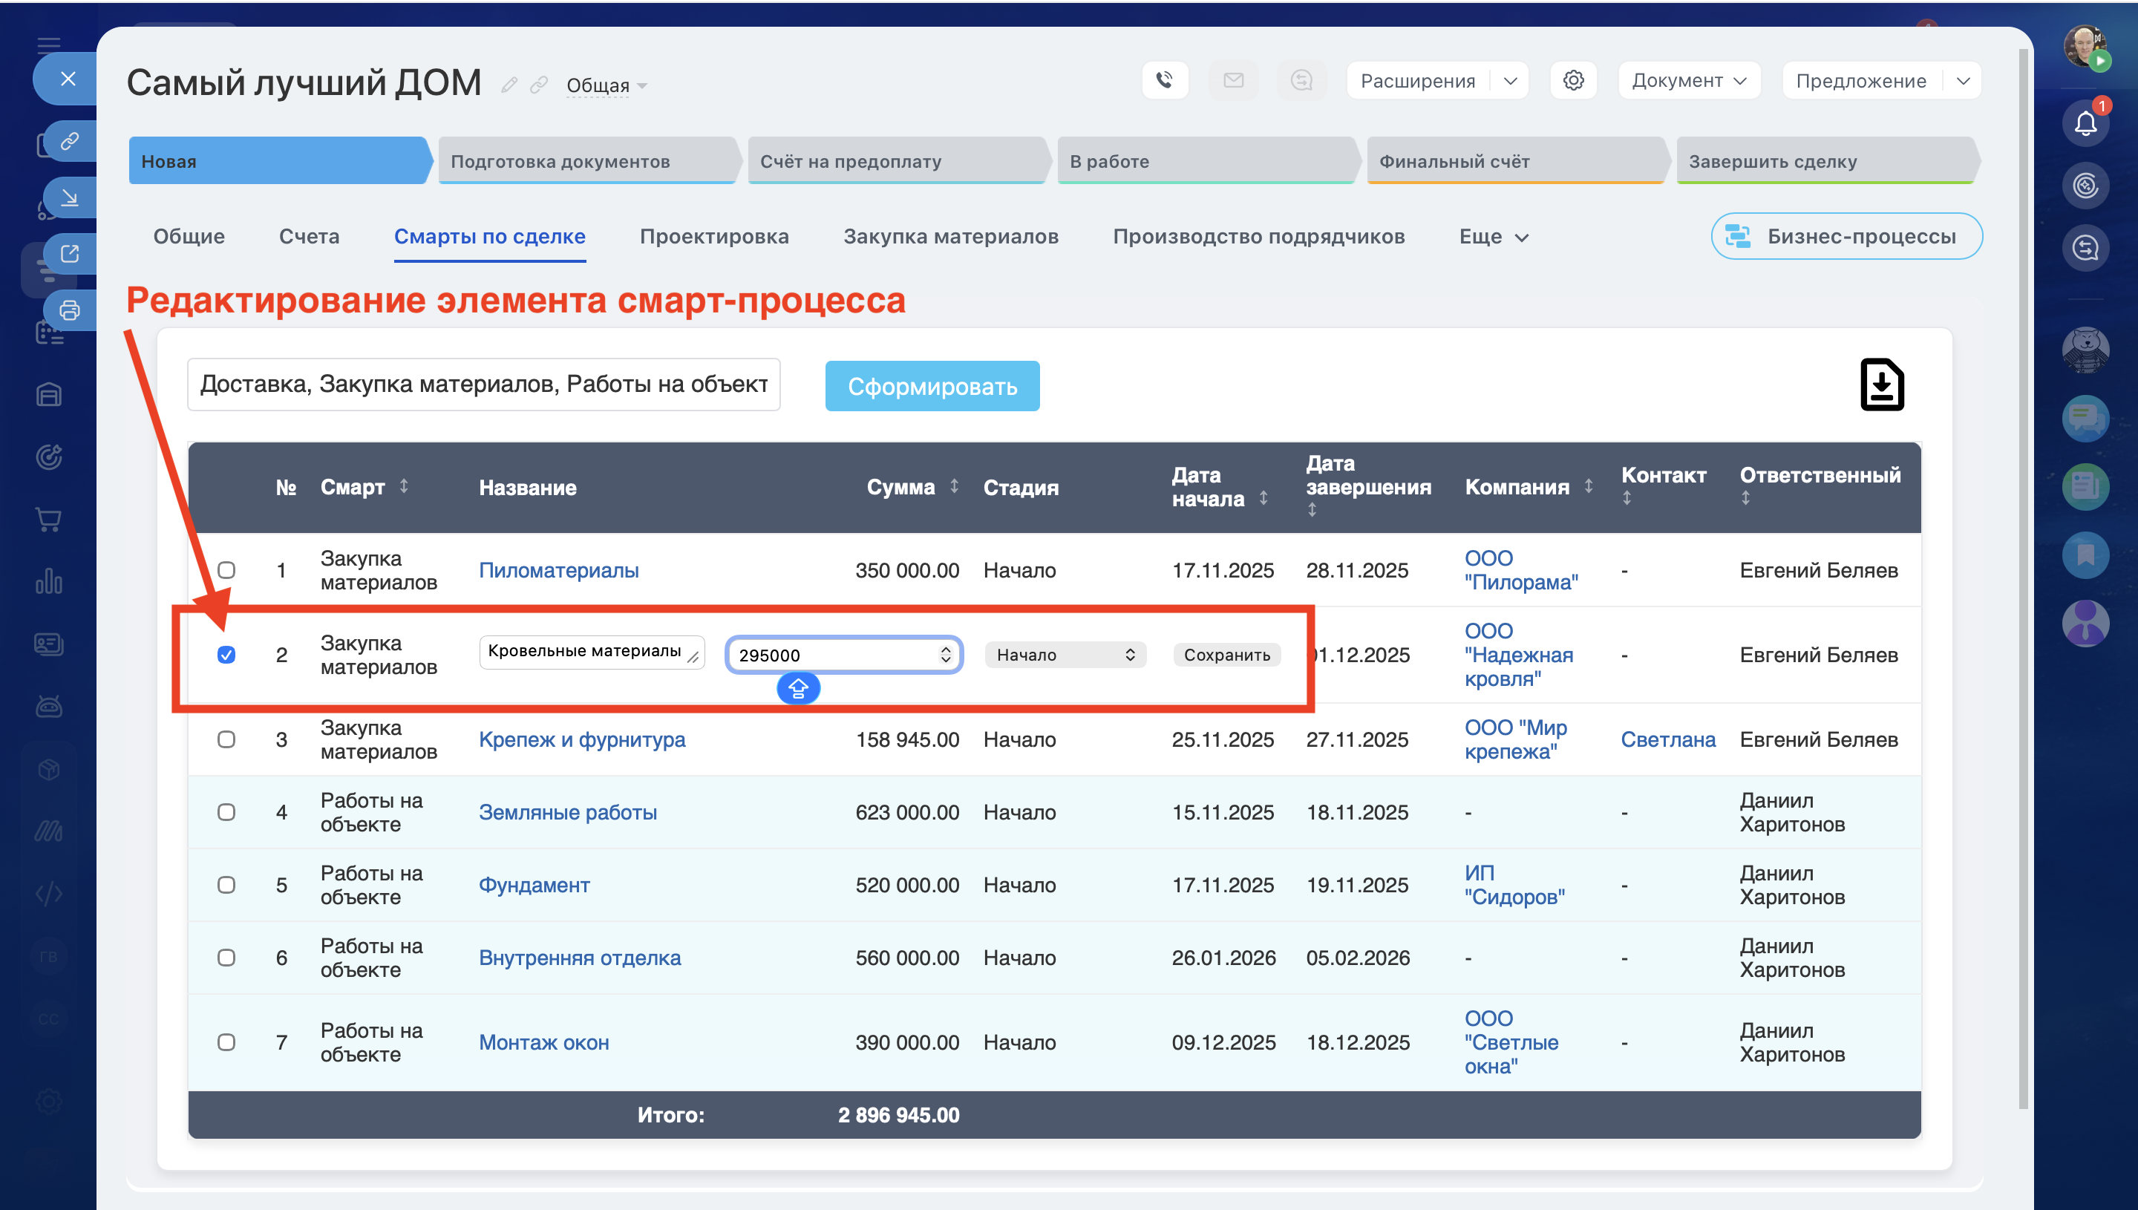Screen dimensions: 2138x1210
Task: Click the smart-process types filter input field
Action: [483, 385]
